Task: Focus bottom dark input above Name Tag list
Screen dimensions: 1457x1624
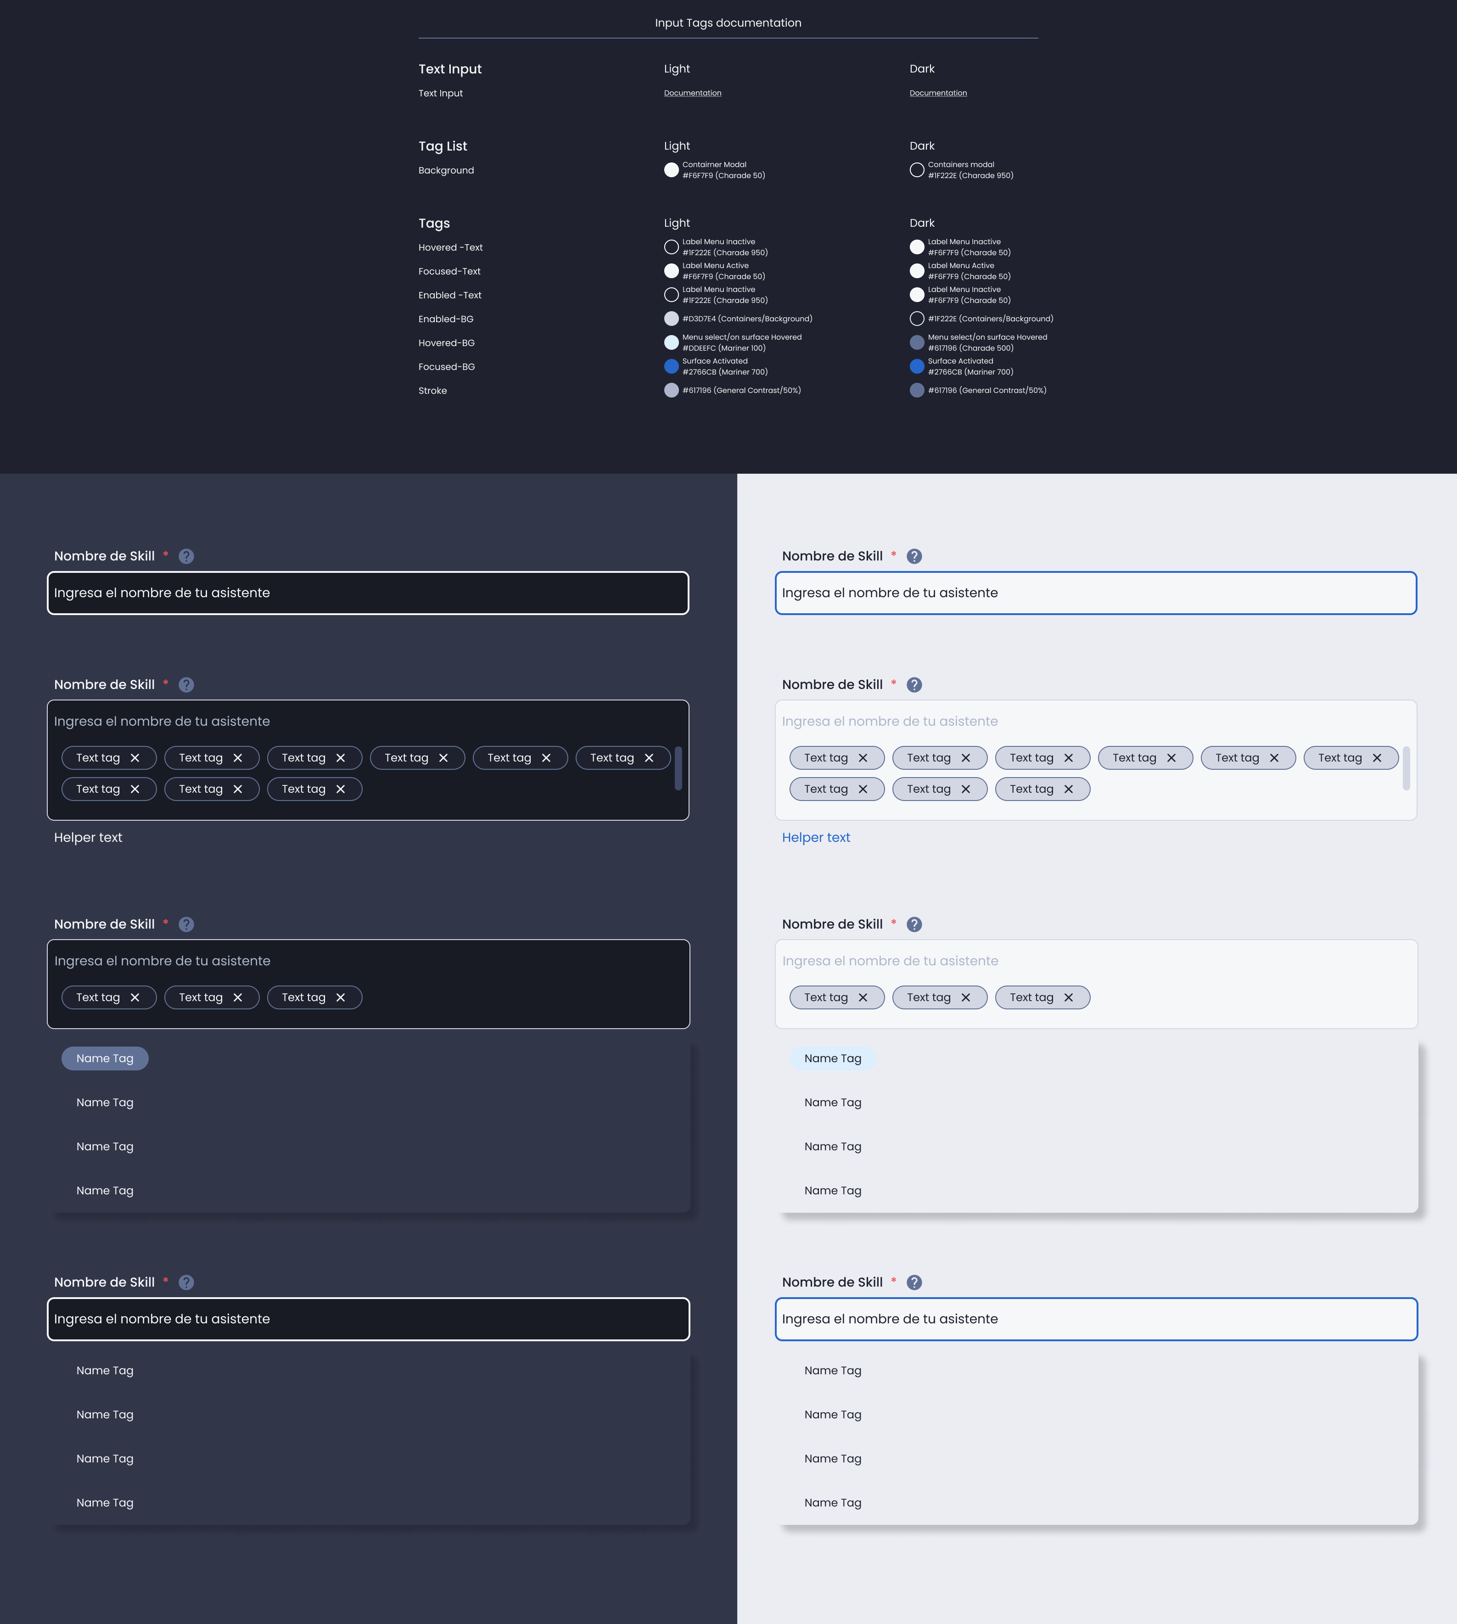Action: (368, 1319)
